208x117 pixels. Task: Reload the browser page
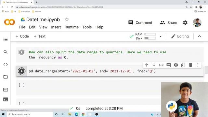pos(12,7)
